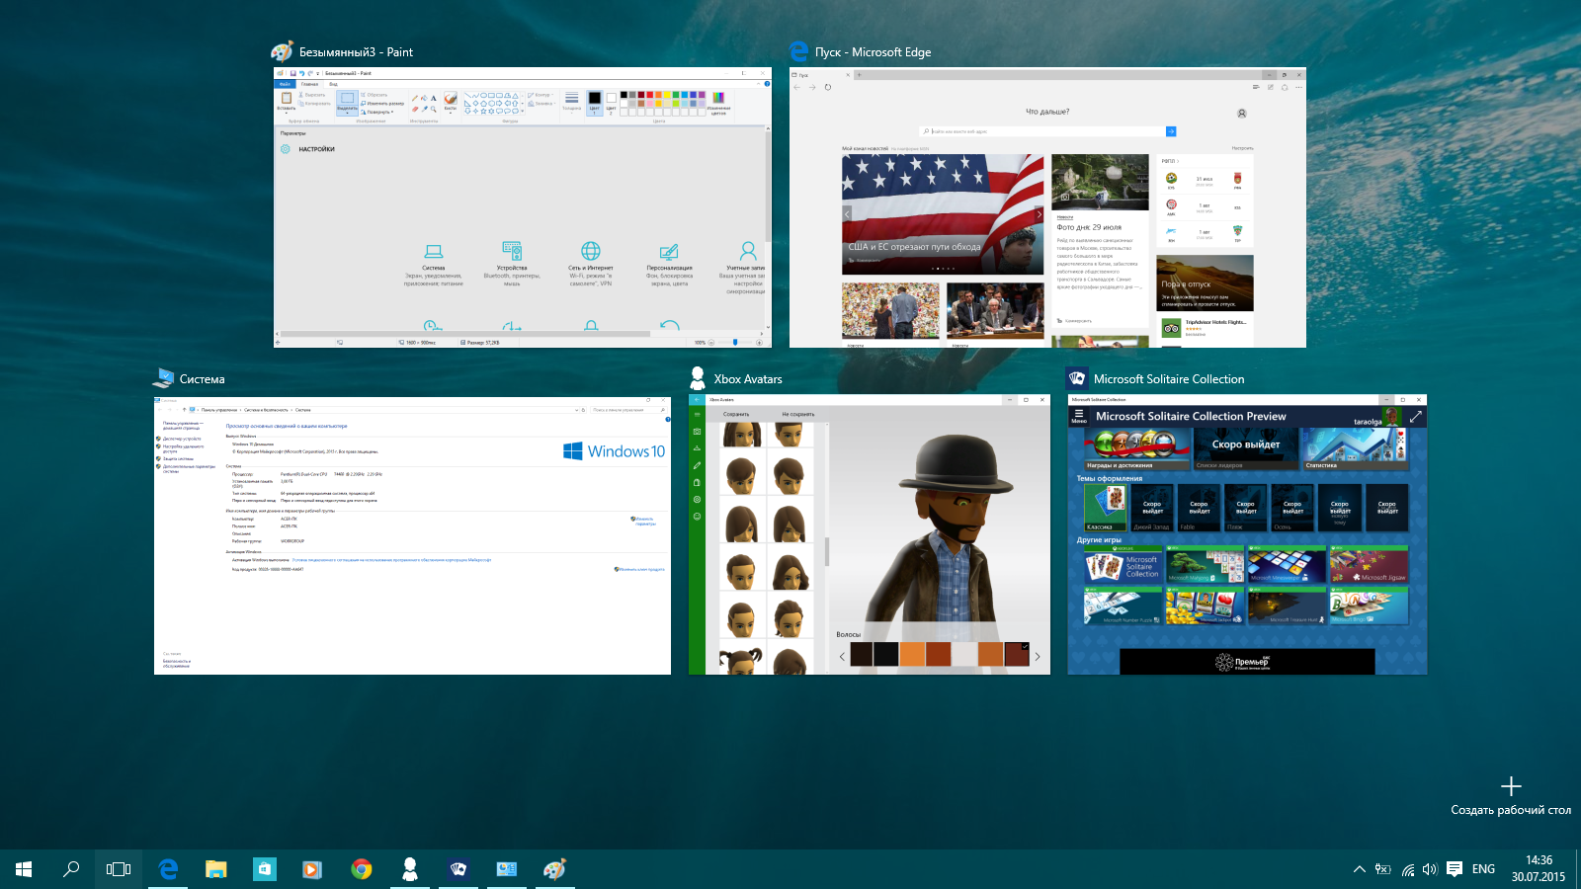Click the Настроить link in Edge news feed

1242,148
